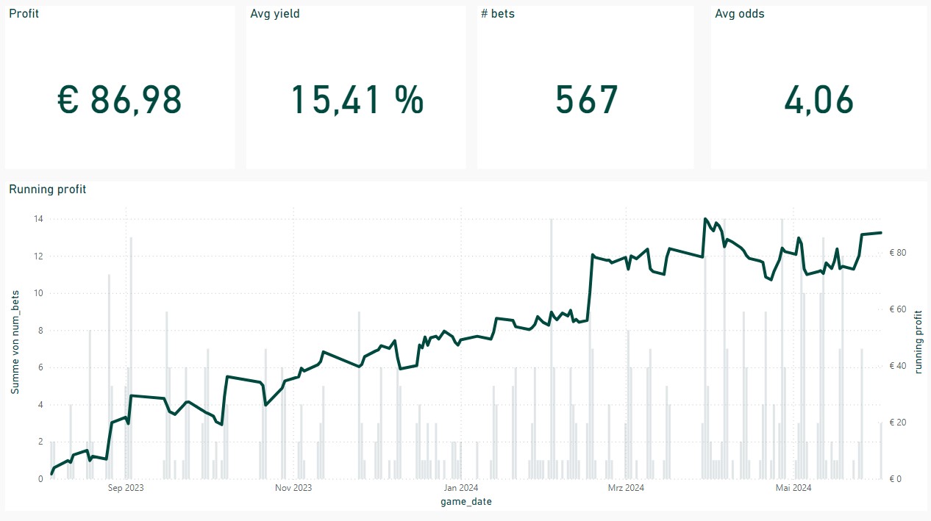Click the right-side "running profit" axis title
Screen dimensions: 931x521
pyautogui.click(x=918, y=342)
